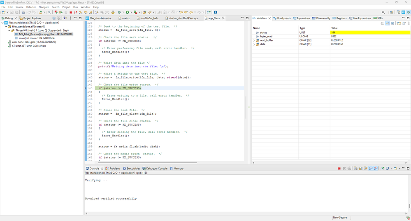This screenshot has width=411, height=221.
Task: Click the Terminate and Relaunch icon
Action: tap(56, 12)
